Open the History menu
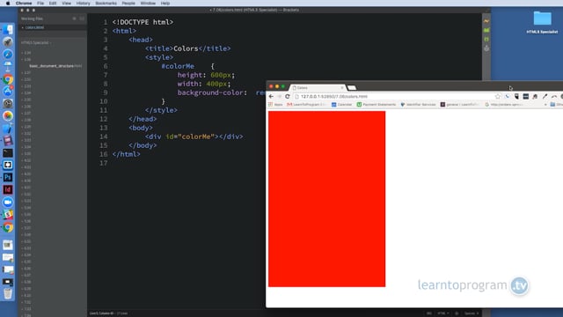 [x=83, y=4]
